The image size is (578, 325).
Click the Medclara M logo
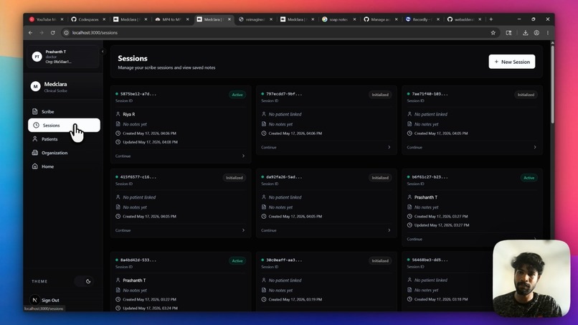pyautogui.click(x=35, y=86)
